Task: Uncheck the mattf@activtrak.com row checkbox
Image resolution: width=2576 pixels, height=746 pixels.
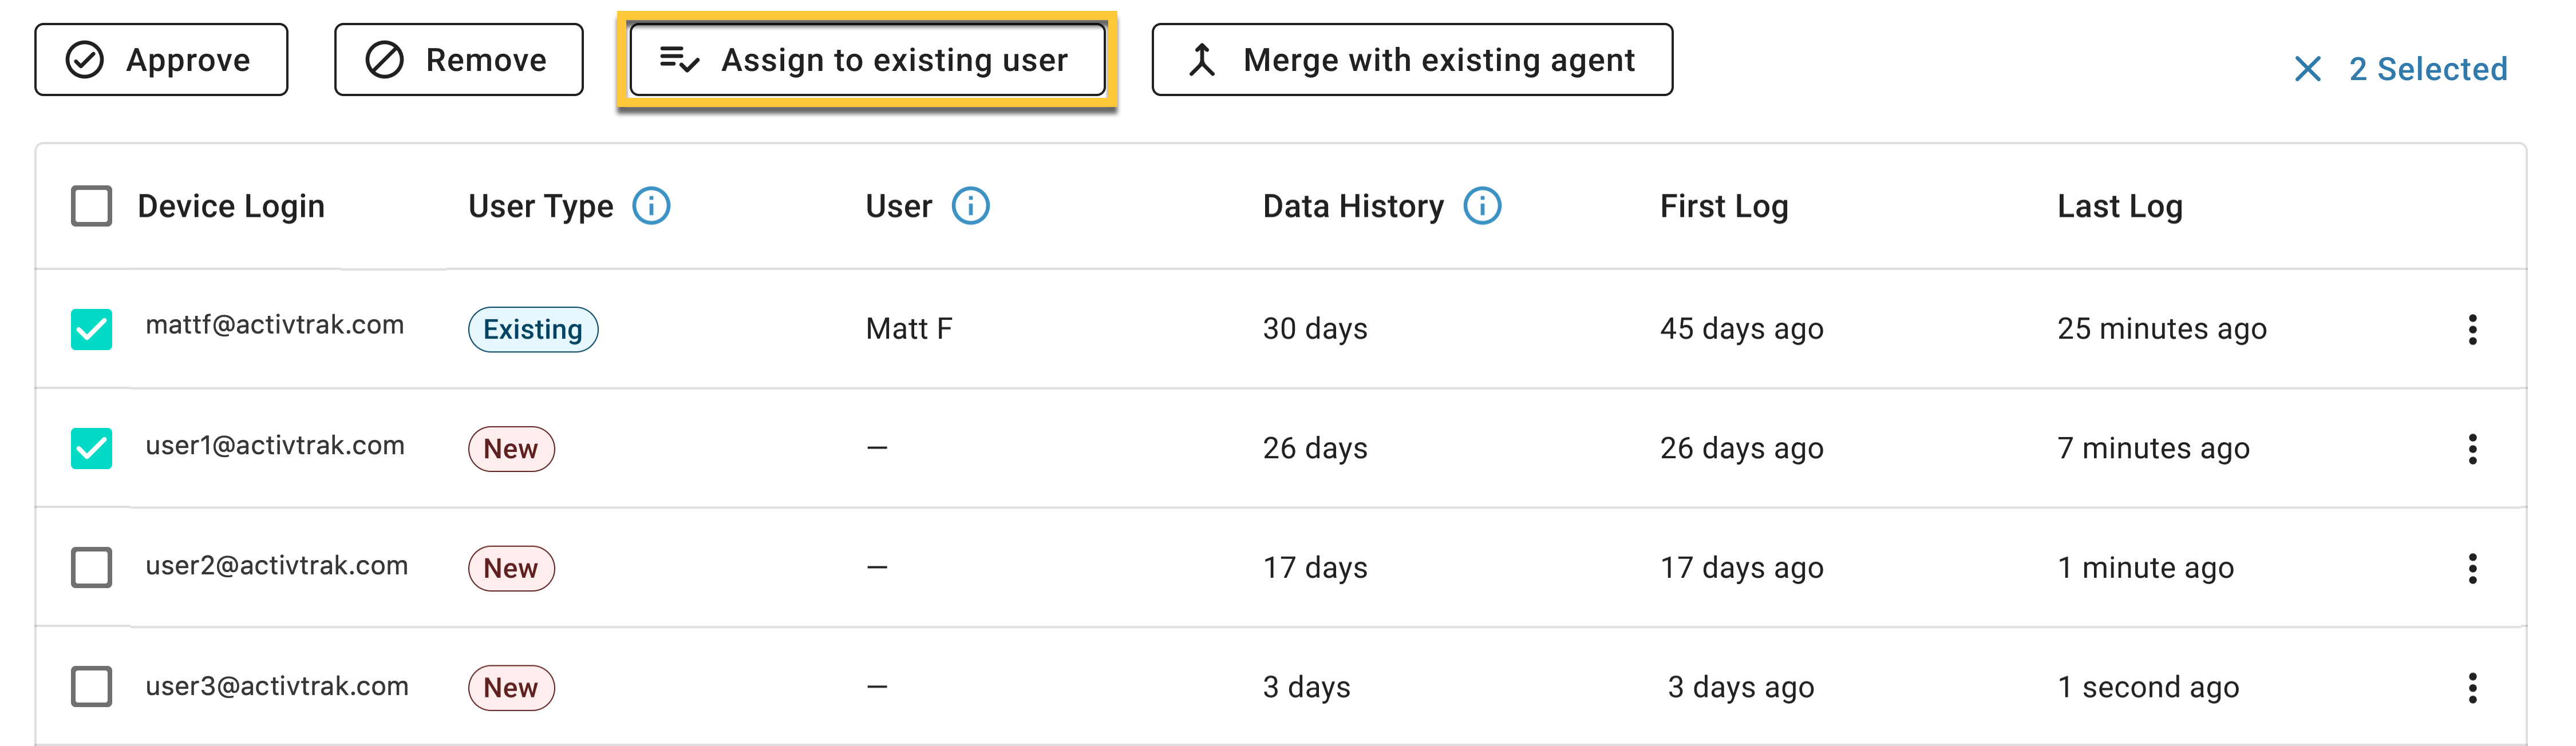Action: [x=91, y=329]
